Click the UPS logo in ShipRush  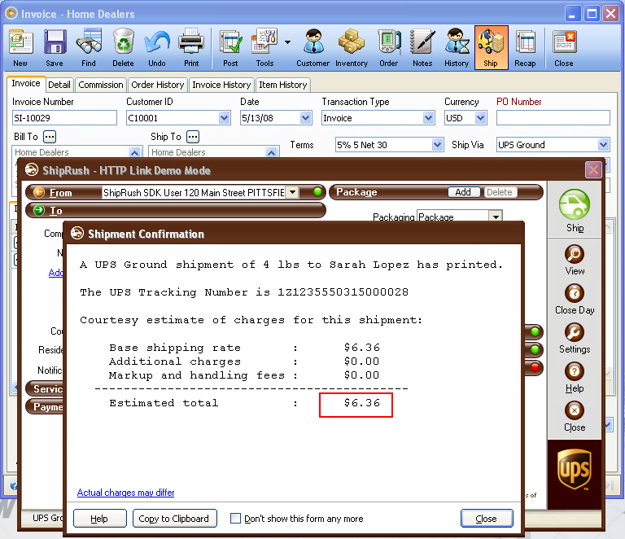(575, 469)
